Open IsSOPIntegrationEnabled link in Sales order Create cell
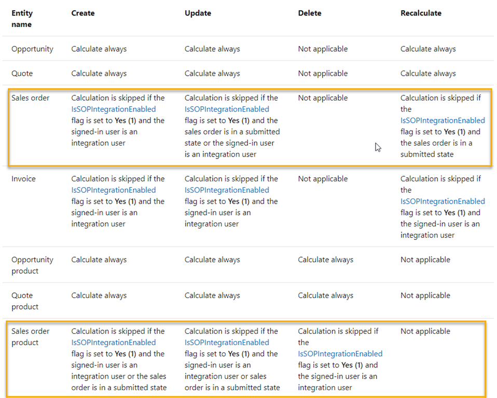The height and width of the screenshot is (398, 497). tap(113, 109)
